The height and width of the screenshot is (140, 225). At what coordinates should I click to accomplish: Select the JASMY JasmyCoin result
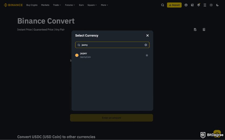coord(112,55)
